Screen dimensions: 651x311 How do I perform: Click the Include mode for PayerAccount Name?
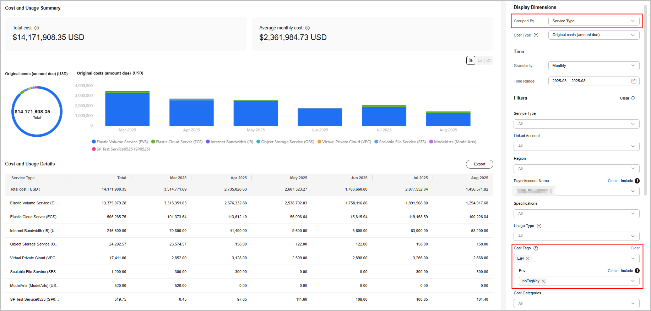627,181
